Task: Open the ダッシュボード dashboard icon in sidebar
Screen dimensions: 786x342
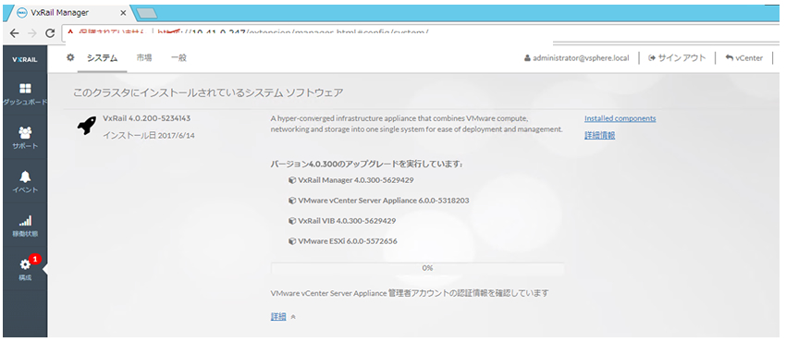Action: (25, 89)
